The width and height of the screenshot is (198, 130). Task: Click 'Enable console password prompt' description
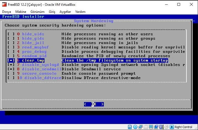tap(99, 73)
